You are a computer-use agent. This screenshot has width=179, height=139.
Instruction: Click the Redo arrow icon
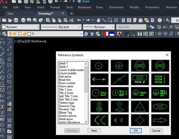coord(88,20)
